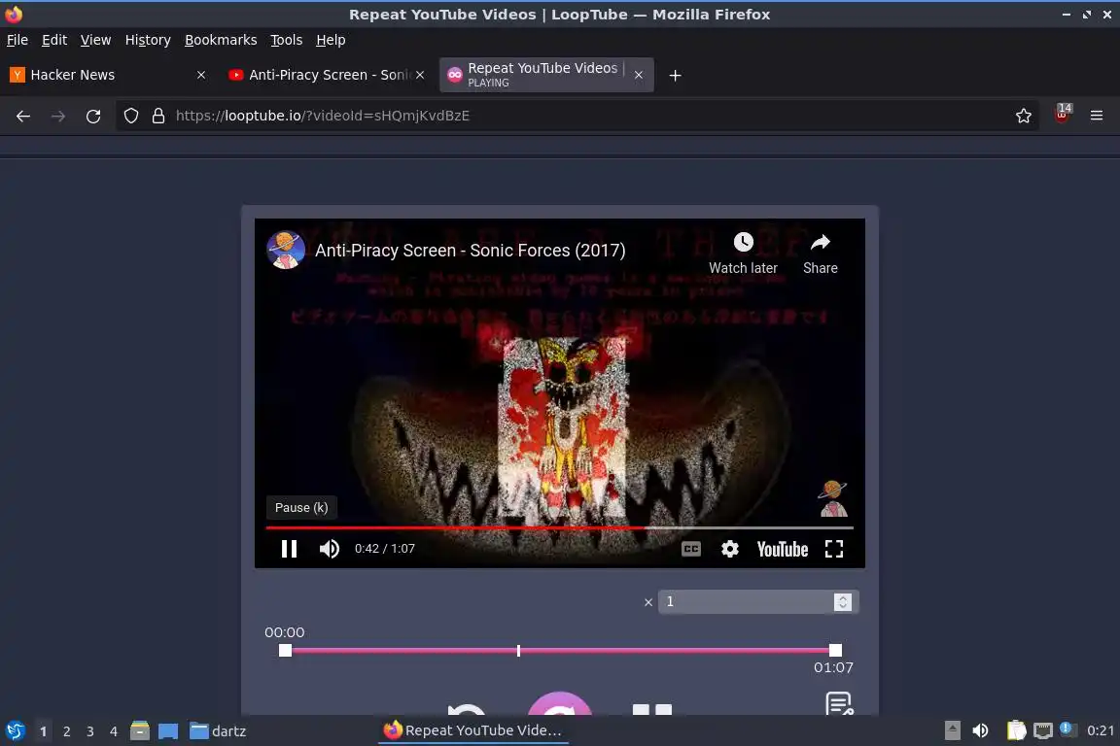Open the notes icon at the lower right of the panel
This screenshot has height=746, width=1120.
(x=839, y=703)
